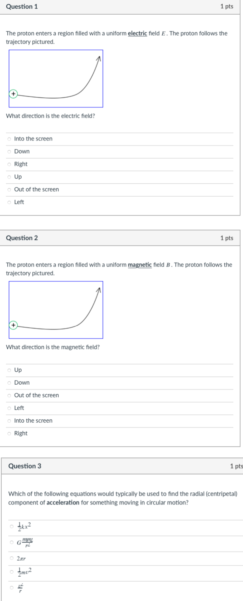Image resolution: width=243 pixels, height=601 pixels.
Task: Select 'Into the screen' for Question 1
Action: pyautogui.click(x=9, y=139)
